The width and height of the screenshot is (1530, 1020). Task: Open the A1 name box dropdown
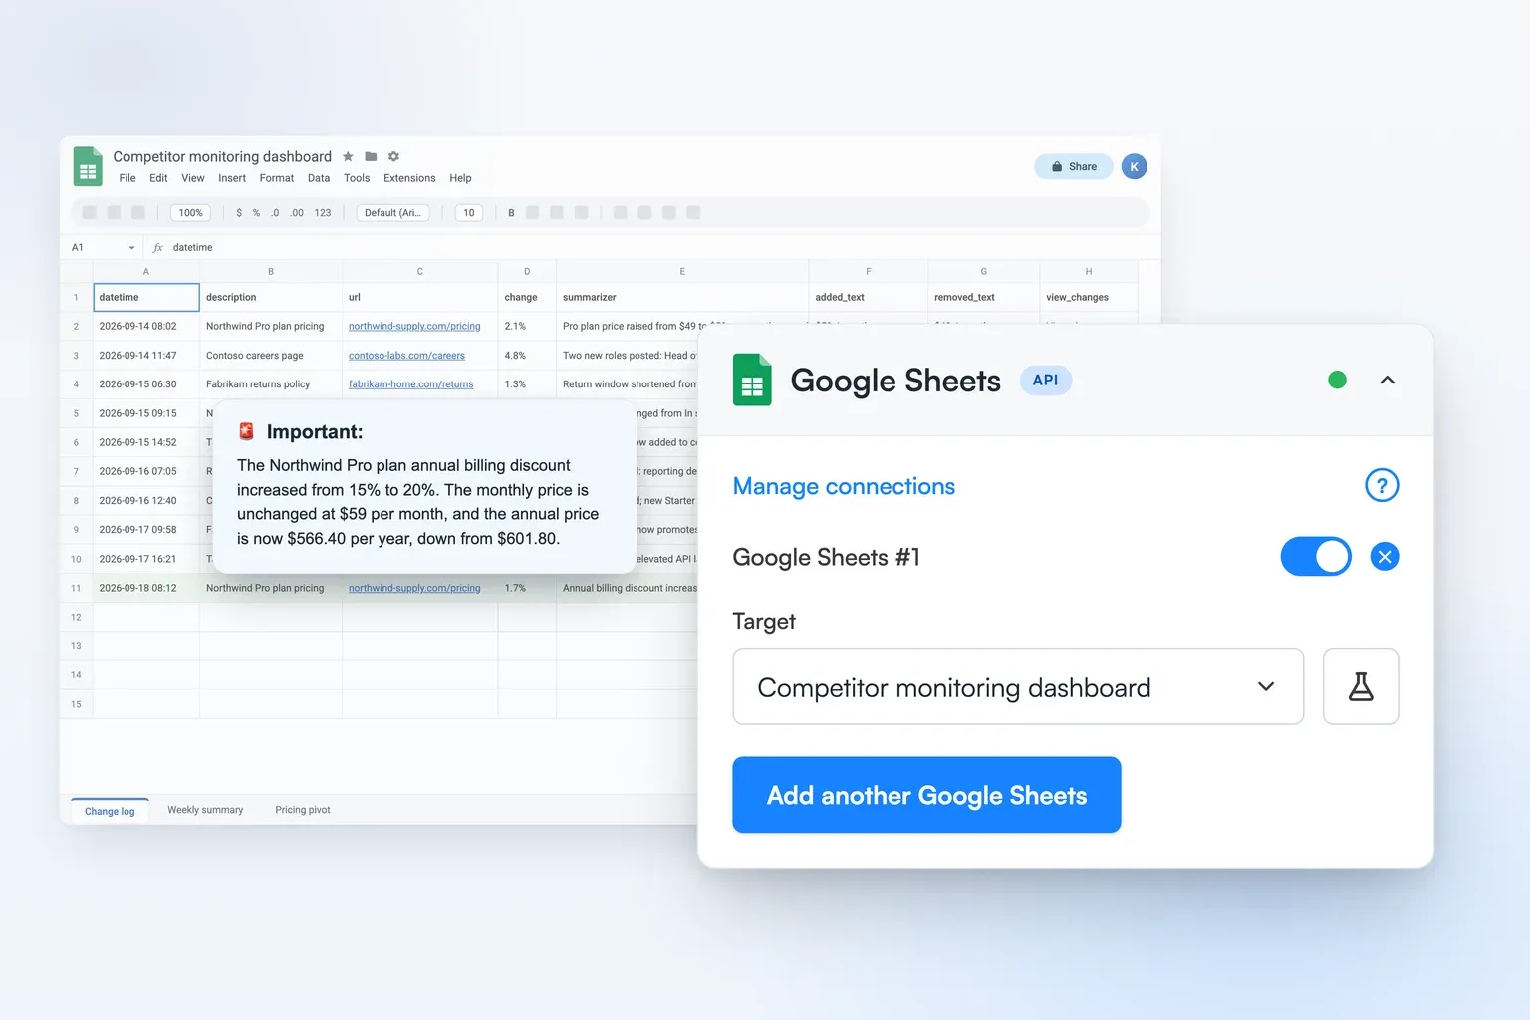(x=131, y=247)
